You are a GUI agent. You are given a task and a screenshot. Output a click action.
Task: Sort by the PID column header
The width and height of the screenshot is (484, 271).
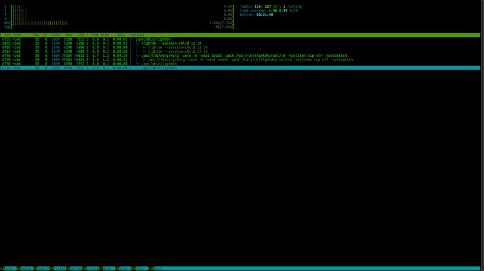click(7, 35)
